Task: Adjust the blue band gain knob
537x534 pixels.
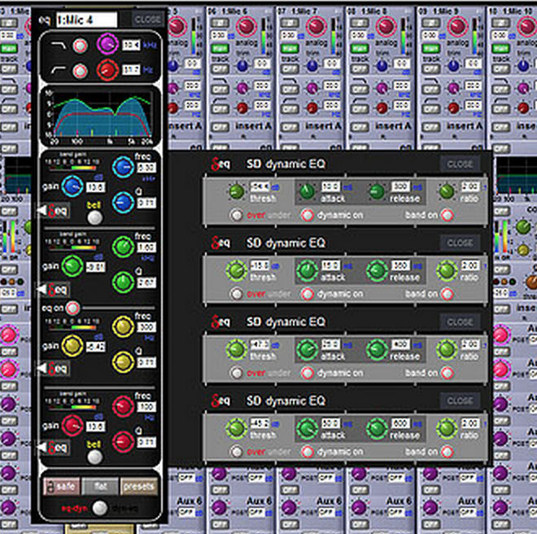Action: (x=72, y=186)
